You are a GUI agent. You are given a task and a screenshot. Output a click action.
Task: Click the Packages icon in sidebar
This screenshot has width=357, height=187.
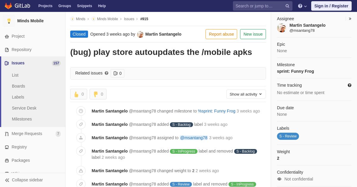7,161
